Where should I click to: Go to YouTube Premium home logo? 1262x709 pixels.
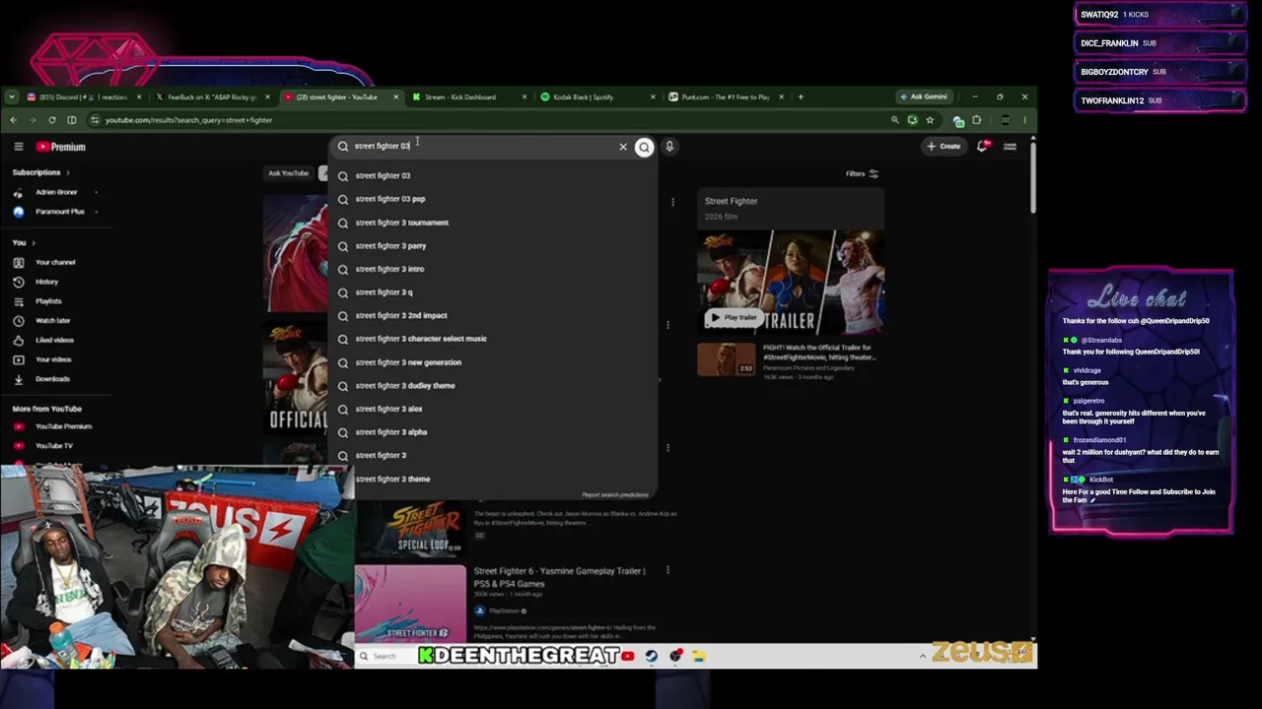[x=61, y=147]
